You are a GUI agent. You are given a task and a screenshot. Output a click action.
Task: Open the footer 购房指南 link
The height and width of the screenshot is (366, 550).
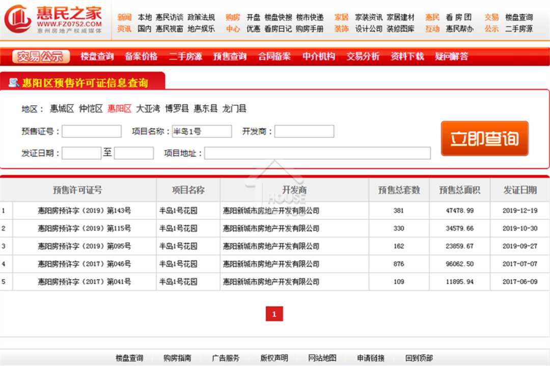click(x=178, y=358)
